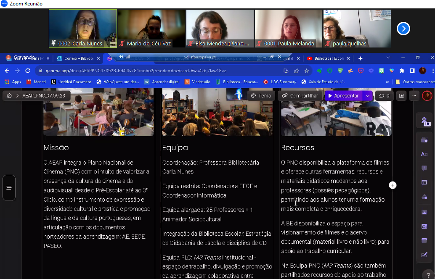The image size is (435, 279).
Task: Open Outros marcadores bookmarks folder
Action: point(415,82)
